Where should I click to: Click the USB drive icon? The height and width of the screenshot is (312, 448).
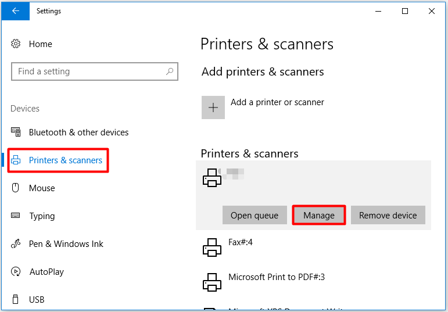16,299
